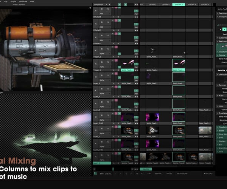Click the Output Monitor corner settings icon
The height and width of the screenshot is (189, 227).
tap(90, 8)
